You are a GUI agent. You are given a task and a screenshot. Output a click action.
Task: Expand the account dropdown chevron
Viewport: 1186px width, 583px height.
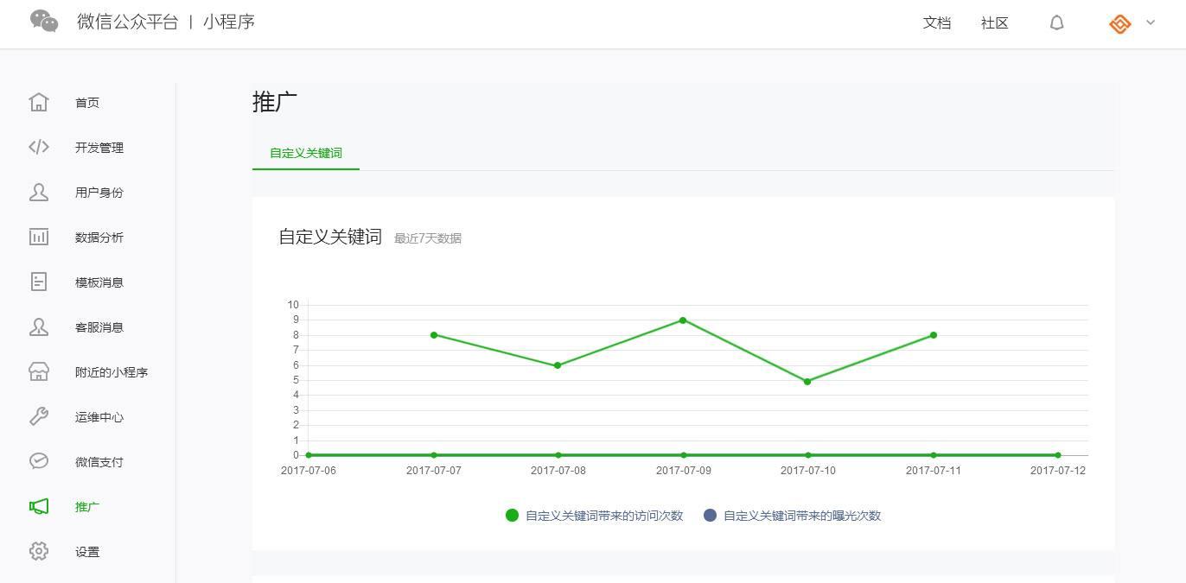1151,23
